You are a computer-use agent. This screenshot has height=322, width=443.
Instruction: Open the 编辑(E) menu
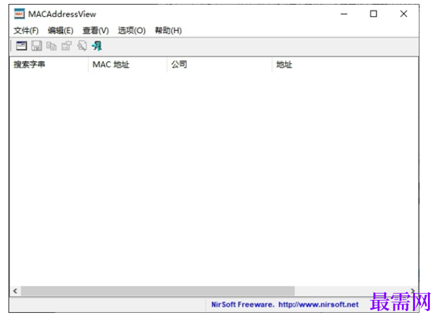(x=61, y=31)
